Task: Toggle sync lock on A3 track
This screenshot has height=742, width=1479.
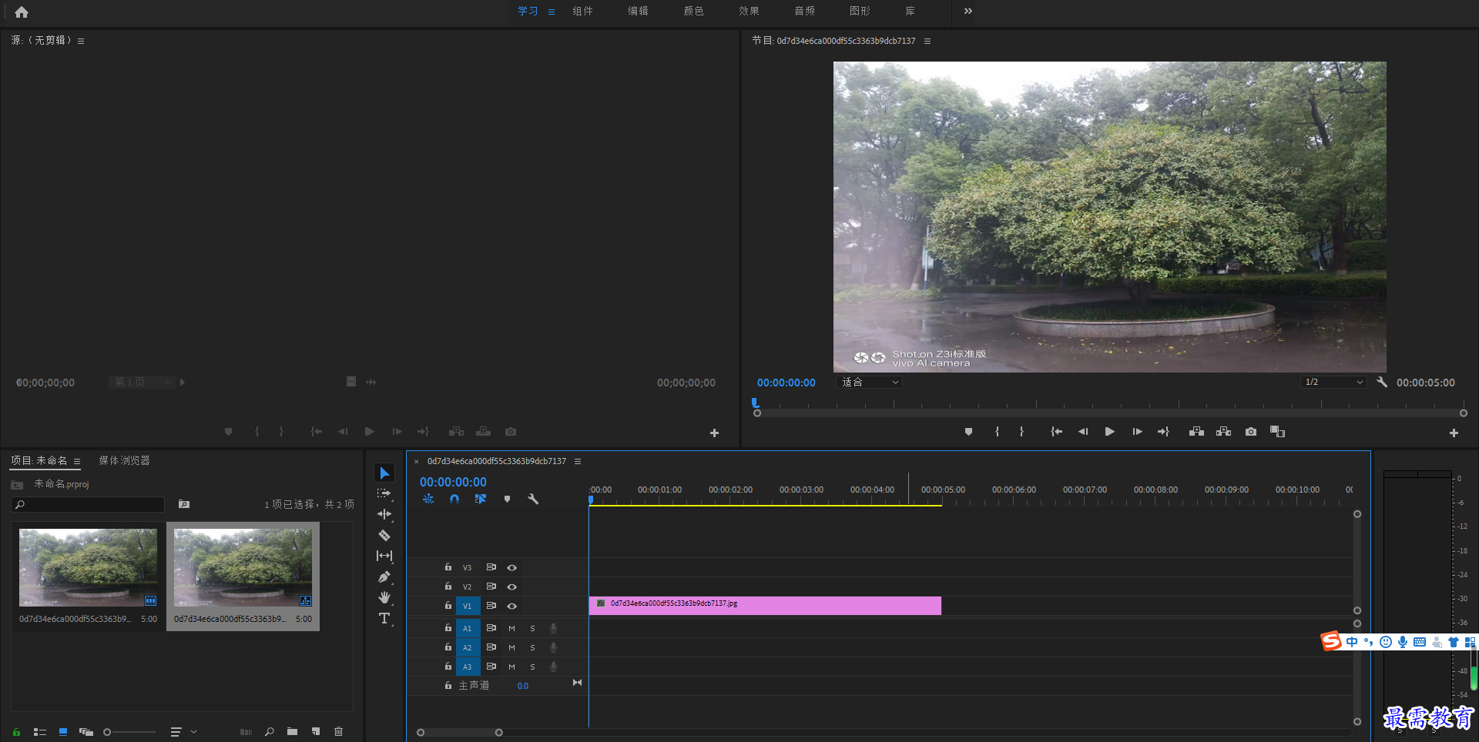Action: coord(491,667)
